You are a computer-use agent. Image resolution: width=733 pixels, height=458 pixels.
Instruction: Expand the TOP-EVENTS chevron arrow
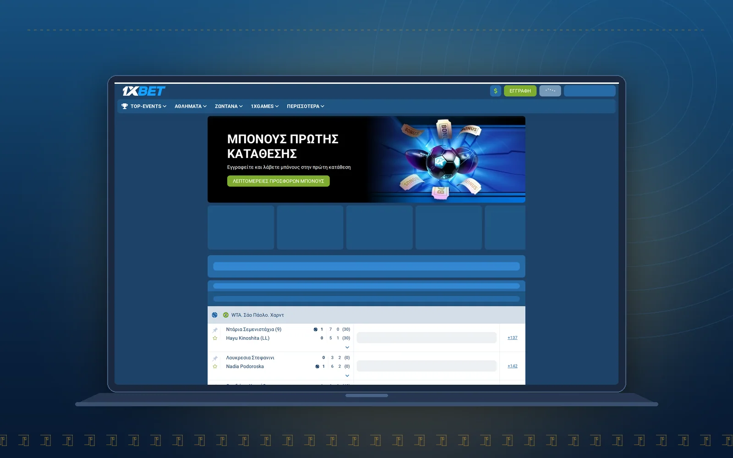tap(164, 106)
